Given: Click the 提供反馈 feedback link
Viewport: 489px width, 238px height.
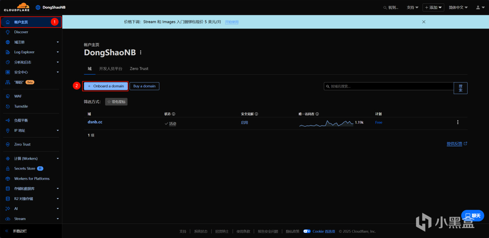Looking at the screenshot, I should click(457, 144).
